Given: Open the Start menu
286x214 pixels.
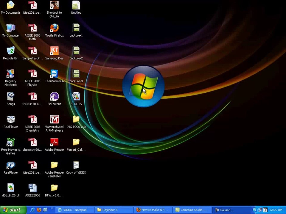Looking at the screenshot, I should (13, 210).
